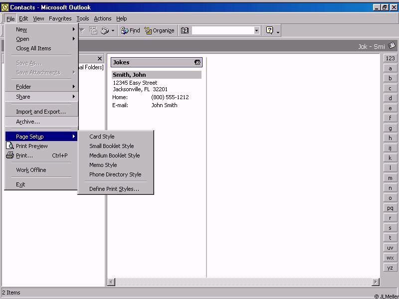This screenshot has width=399, height=299.
Task: Click the 'm' alphabet index button
Action: coord(390,178)
